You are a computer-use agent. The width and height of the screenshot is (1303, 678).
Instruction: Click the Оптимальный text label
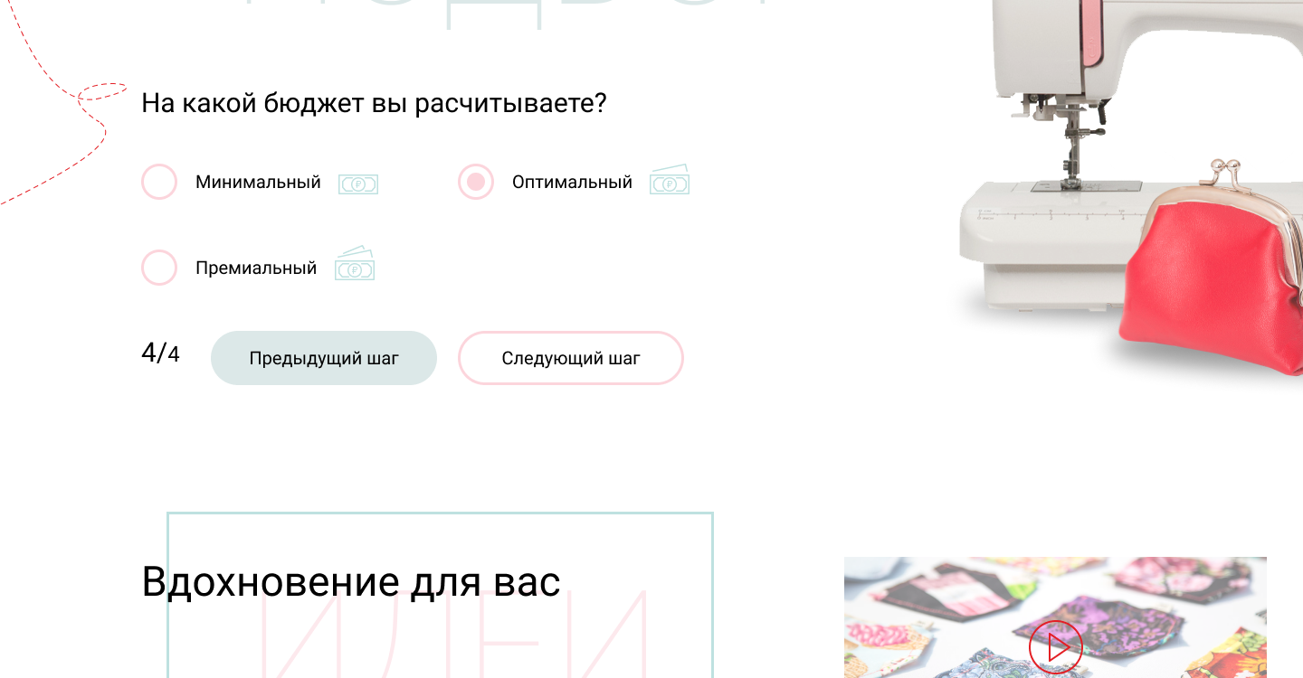pos(572,182)
